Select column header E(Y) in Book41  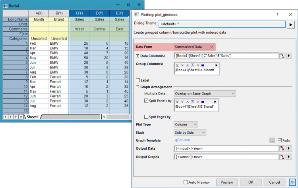(120, 13)
